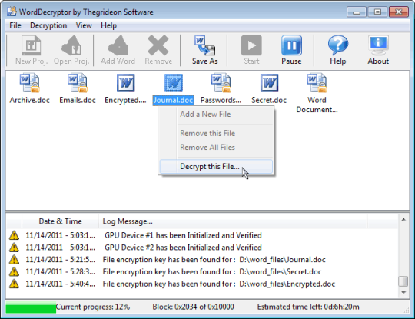Screen dimensions: 415x319
Task: Select log row for D:\word_files\Encrypted.doc
Action: [x=201, y=284]
